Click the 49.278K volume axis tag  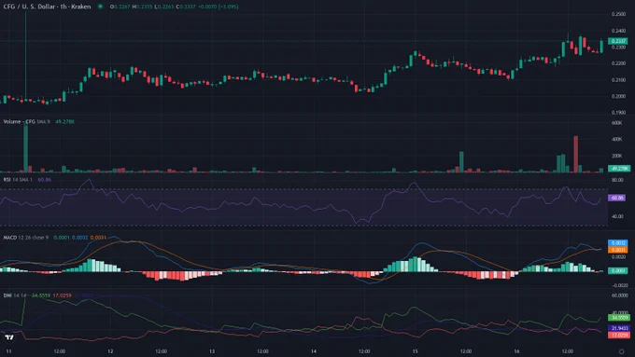point(619,168)
